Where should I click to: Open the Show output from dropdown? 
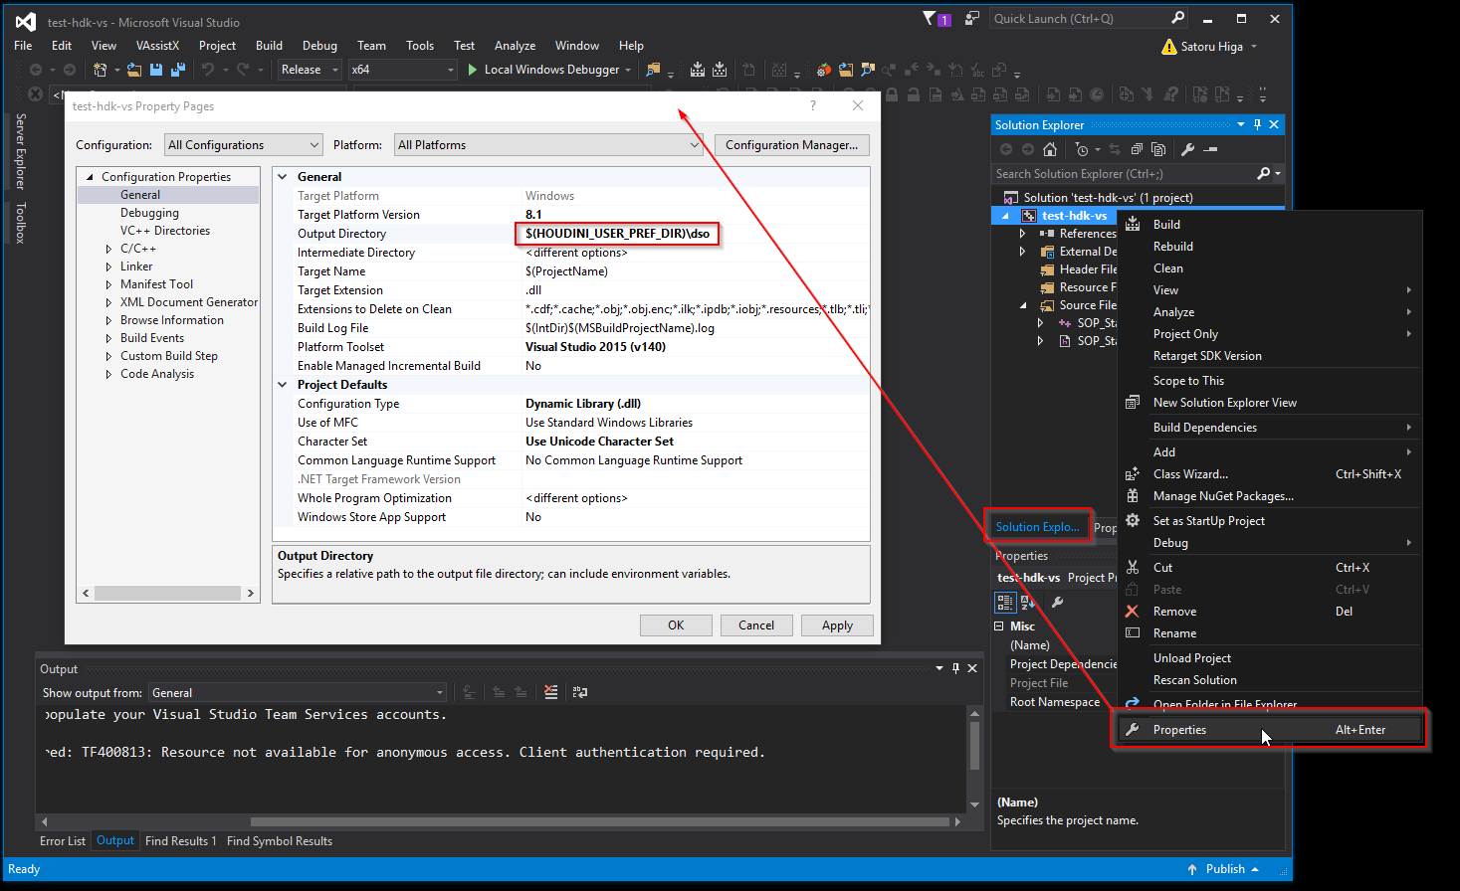(x=298, y=692)
